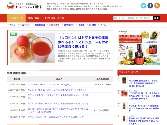Viewport: 167px width, 125px height.
Task: Click the keyword search input field
Action: pos(133,18)
